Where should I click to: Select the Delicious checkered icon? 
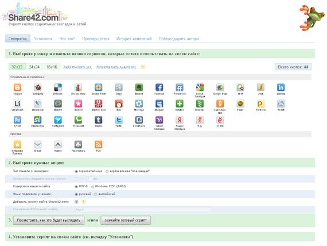pos(58,87)
